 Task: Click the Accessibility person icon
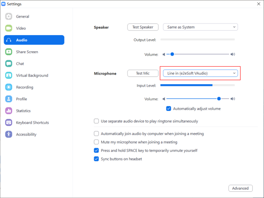pos(9,134)
